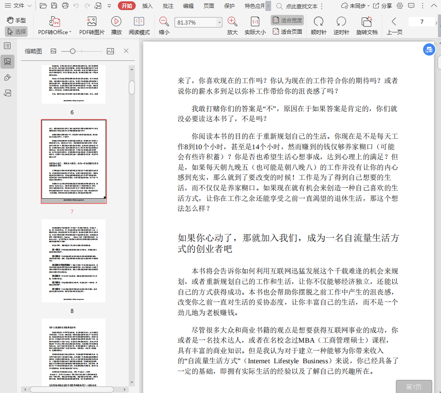Viewport: 441px width, 393px height.
Task: Click thumbnail panel scroll up arrow
Action: (x=132, y=69)
